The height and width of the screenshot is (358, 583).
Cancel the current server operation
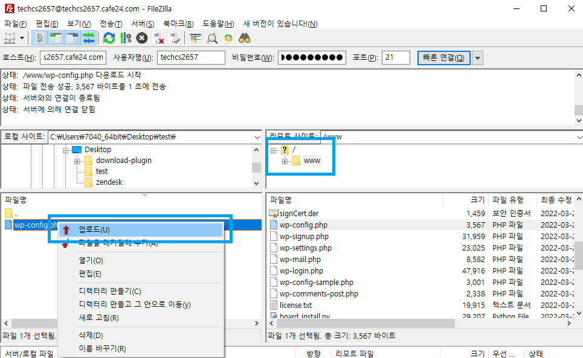142,38
